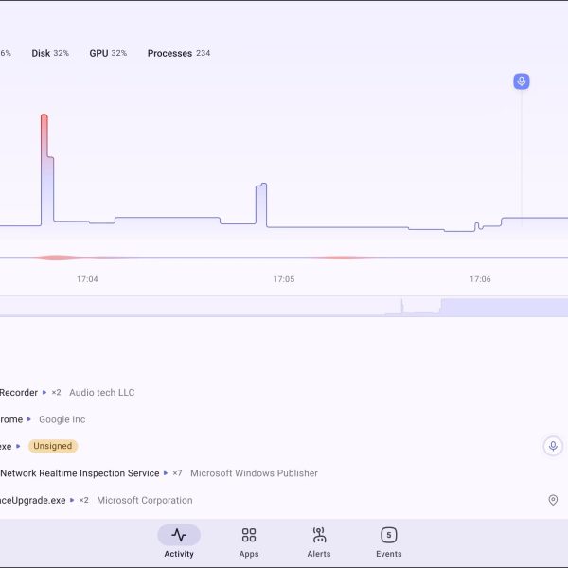This screenshot has height=568, width=568.
Task: Click the Network Realtime Inspection Service row
Action: [284, 473]
